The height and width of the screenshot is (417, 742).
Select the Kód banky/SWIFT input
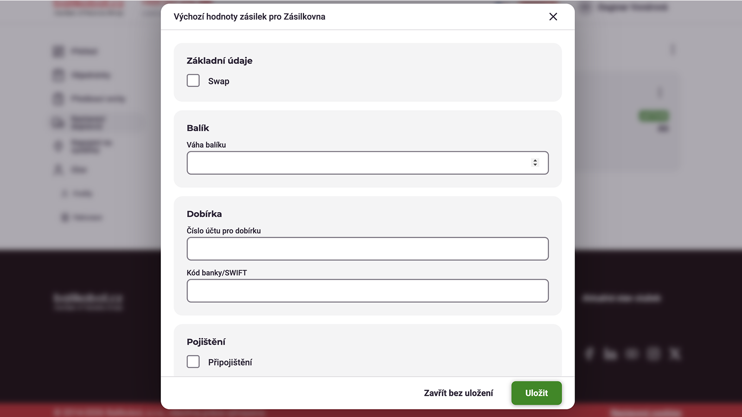click(367, 291)
